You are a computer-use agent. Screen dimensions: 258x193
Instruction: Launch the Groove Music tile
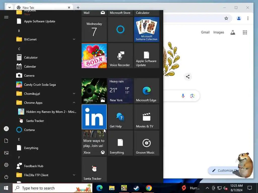click(147, 143)
